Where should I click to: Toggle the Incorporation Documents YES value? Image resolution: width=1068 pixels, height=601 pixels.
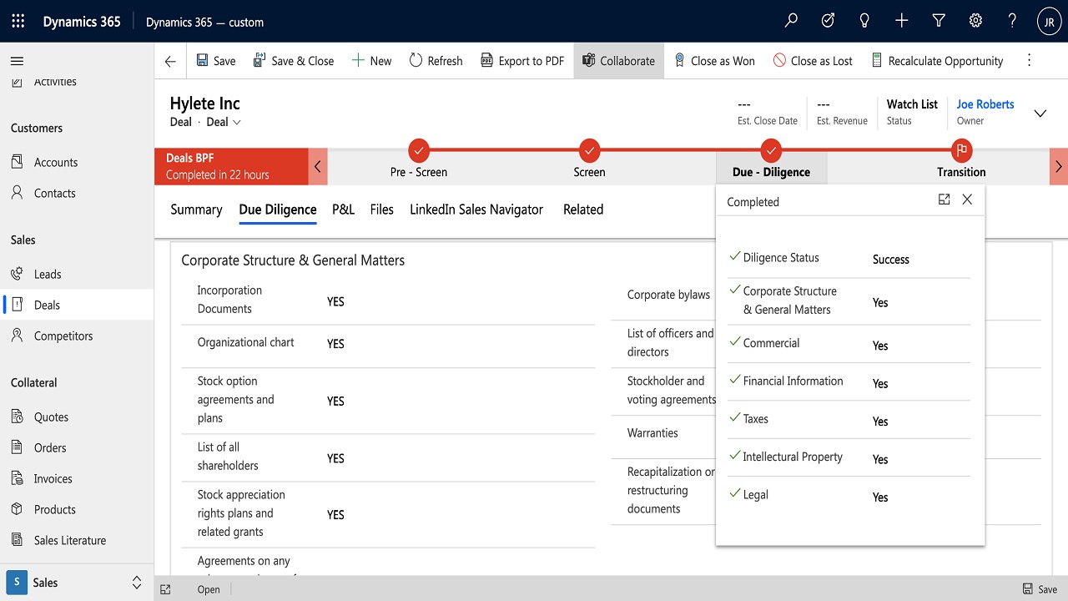tap(335, 302)
